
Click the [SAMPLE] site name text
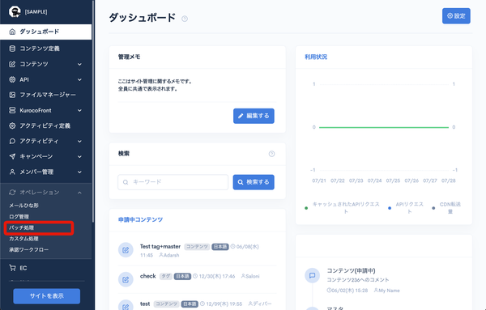(36, 12)
